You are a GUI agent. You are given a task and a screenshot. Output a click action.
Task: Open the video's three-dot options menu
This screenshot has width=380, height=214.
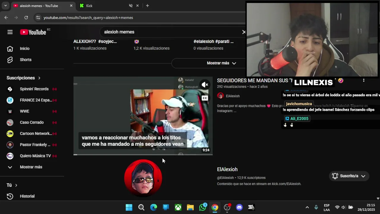click(364, 80)
